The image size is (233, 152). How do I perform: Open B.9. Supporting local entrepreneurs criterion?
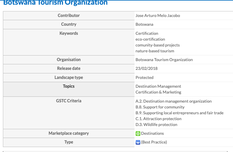[x=180, y=113]
